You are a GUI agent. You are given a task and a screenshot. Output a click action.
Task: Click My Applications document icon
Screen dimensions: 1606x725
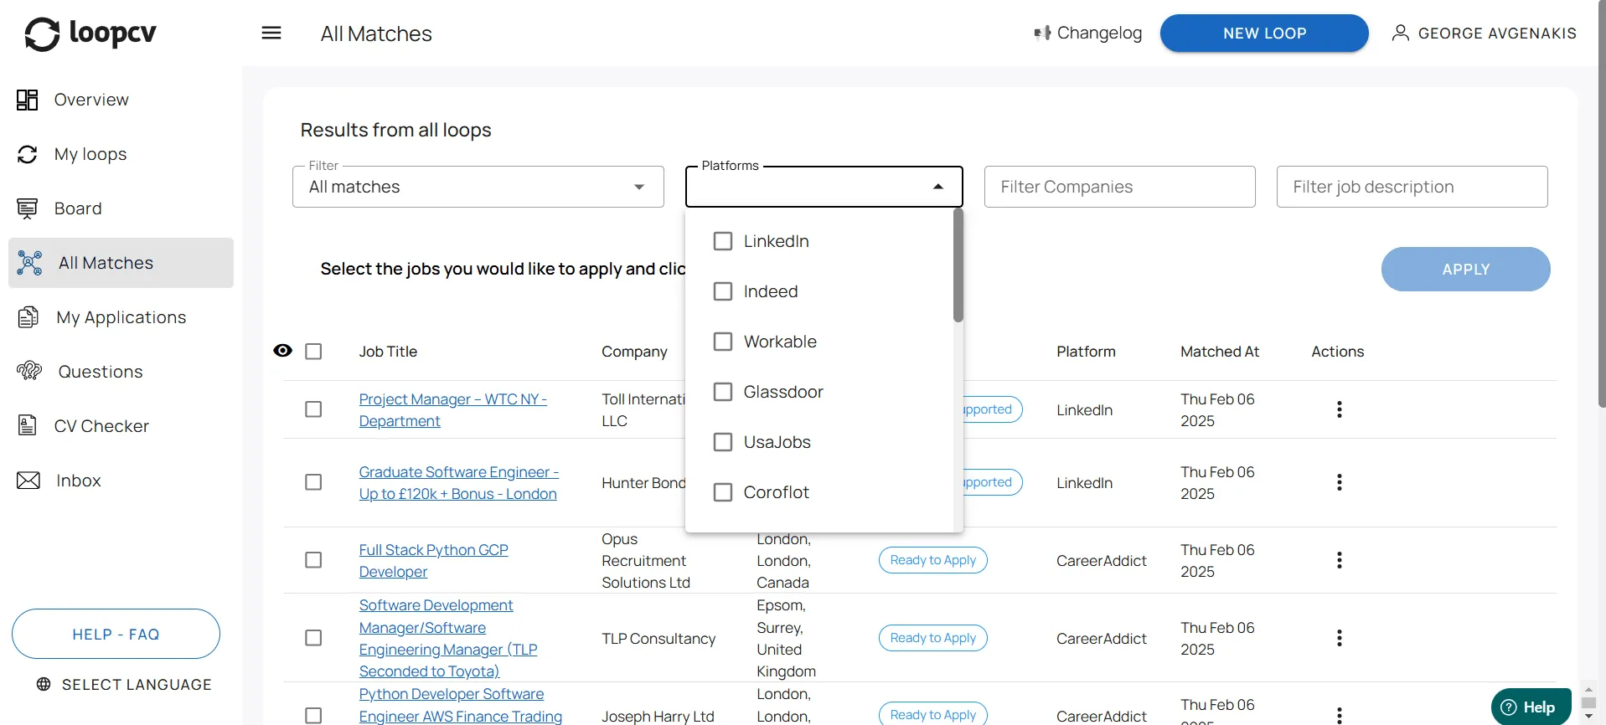click(28, 317)
